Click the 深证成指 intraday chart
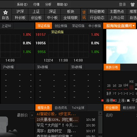Viewport: 137px width, 137px height. [x=68, y=46]
